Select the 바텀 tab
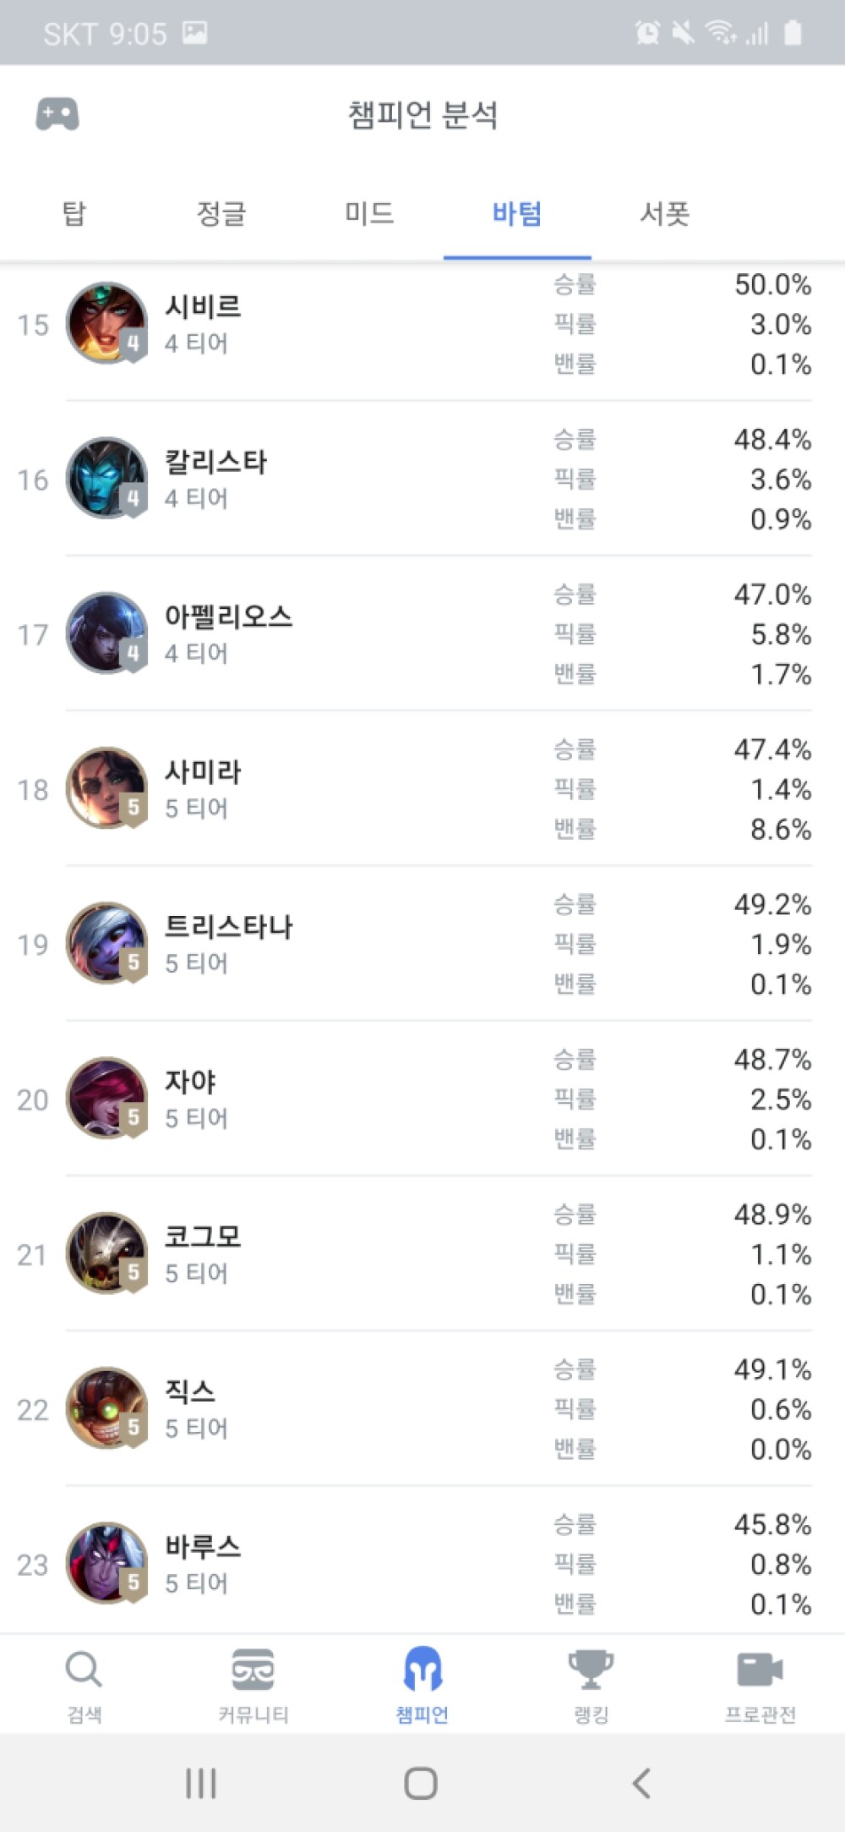Viewport: 845px width, 1832px height. click(x=517, y=212)
